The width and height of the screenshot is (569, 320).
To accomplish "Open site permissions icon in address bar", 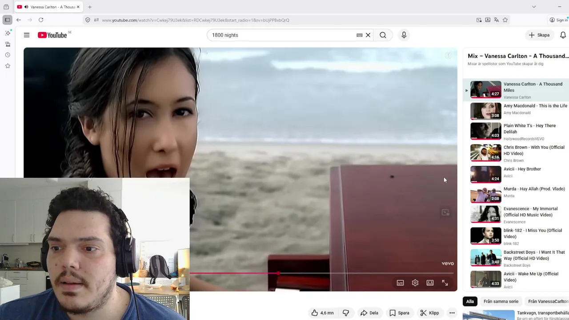I will pyautogui.click(x=96, y=20).
